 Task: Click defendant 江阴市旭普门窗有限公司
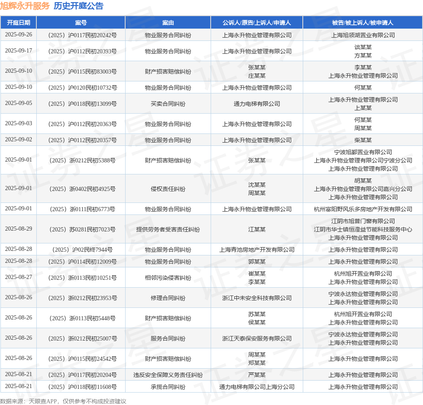[x=363, y=221]
